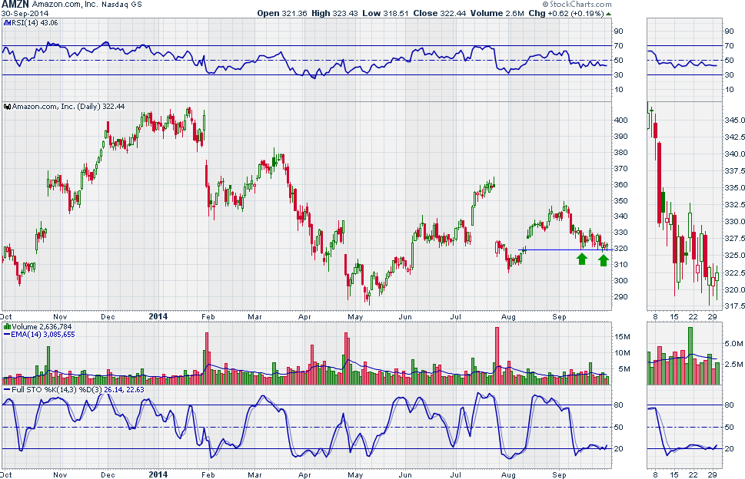Click the 2.5M label on zoomed volume panel

pyautogui.click(x=733, y=364)
